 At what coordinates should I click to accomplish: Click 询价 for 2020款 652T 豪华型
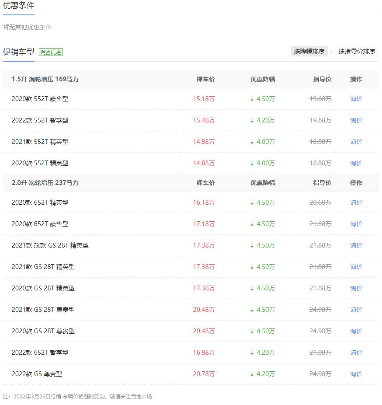(x=356, y=223)
